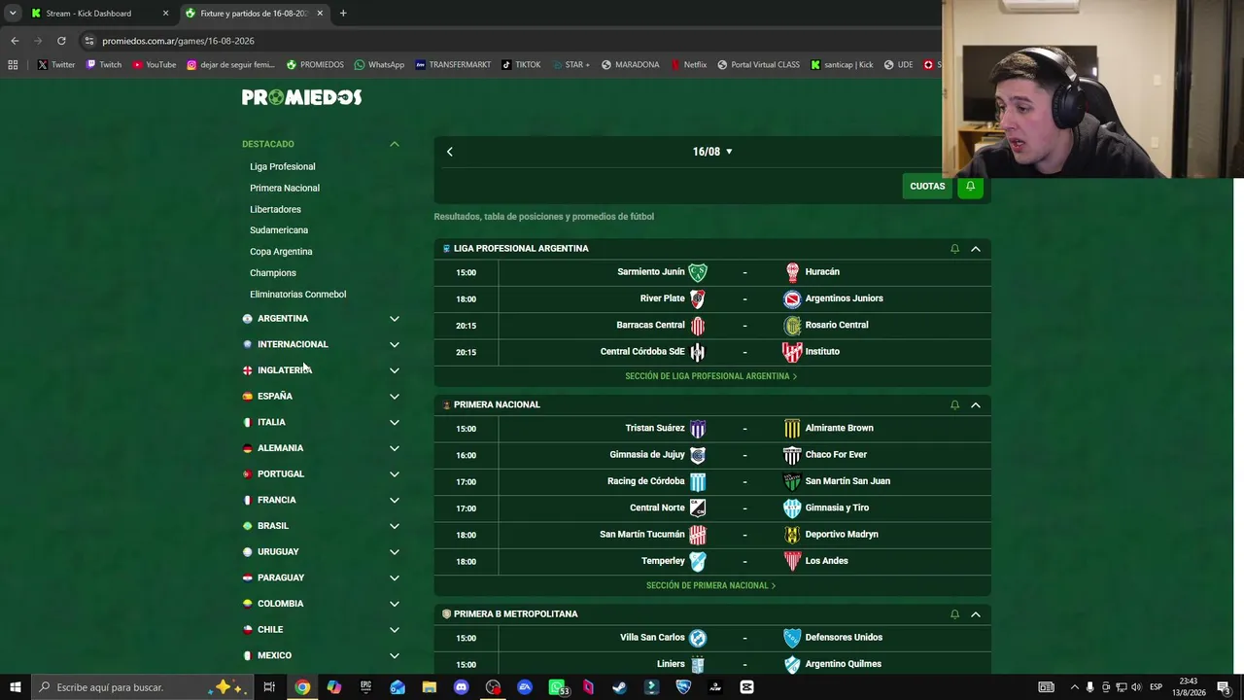
Task: Select the Fixture y partidos browser tab
Action: (254, 14)
